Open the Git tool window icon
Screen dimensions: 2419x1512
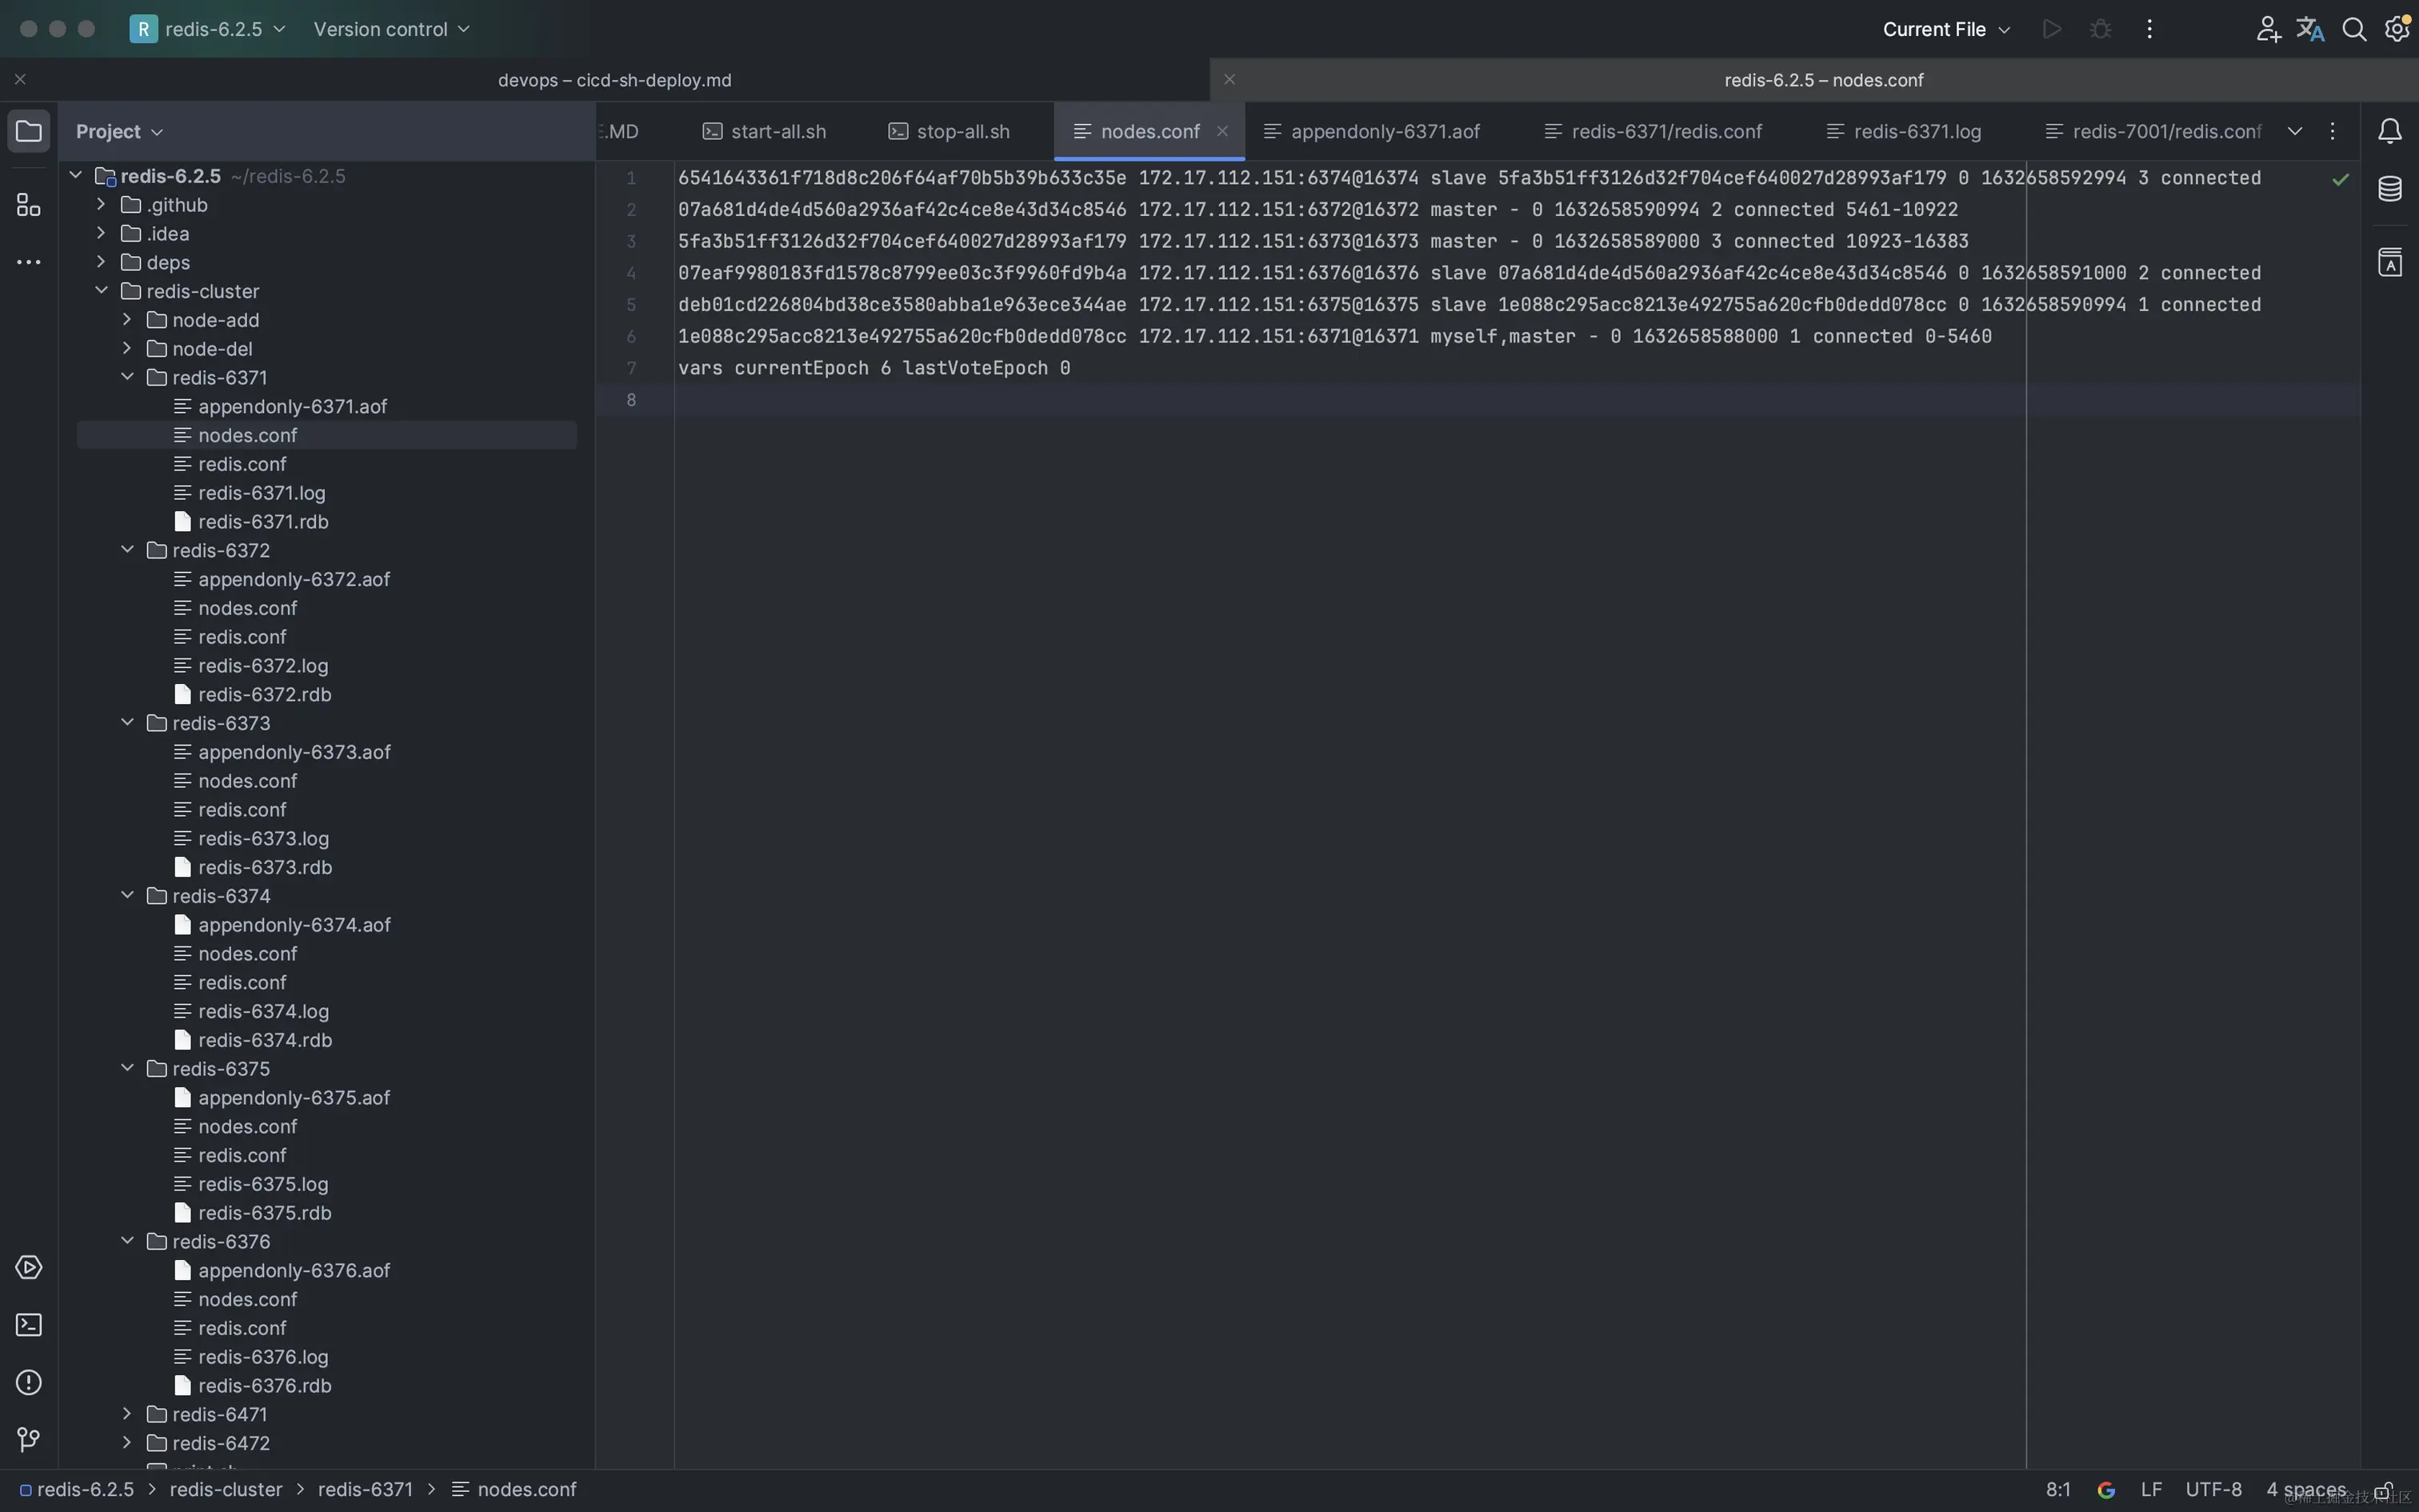point(29,1440)
